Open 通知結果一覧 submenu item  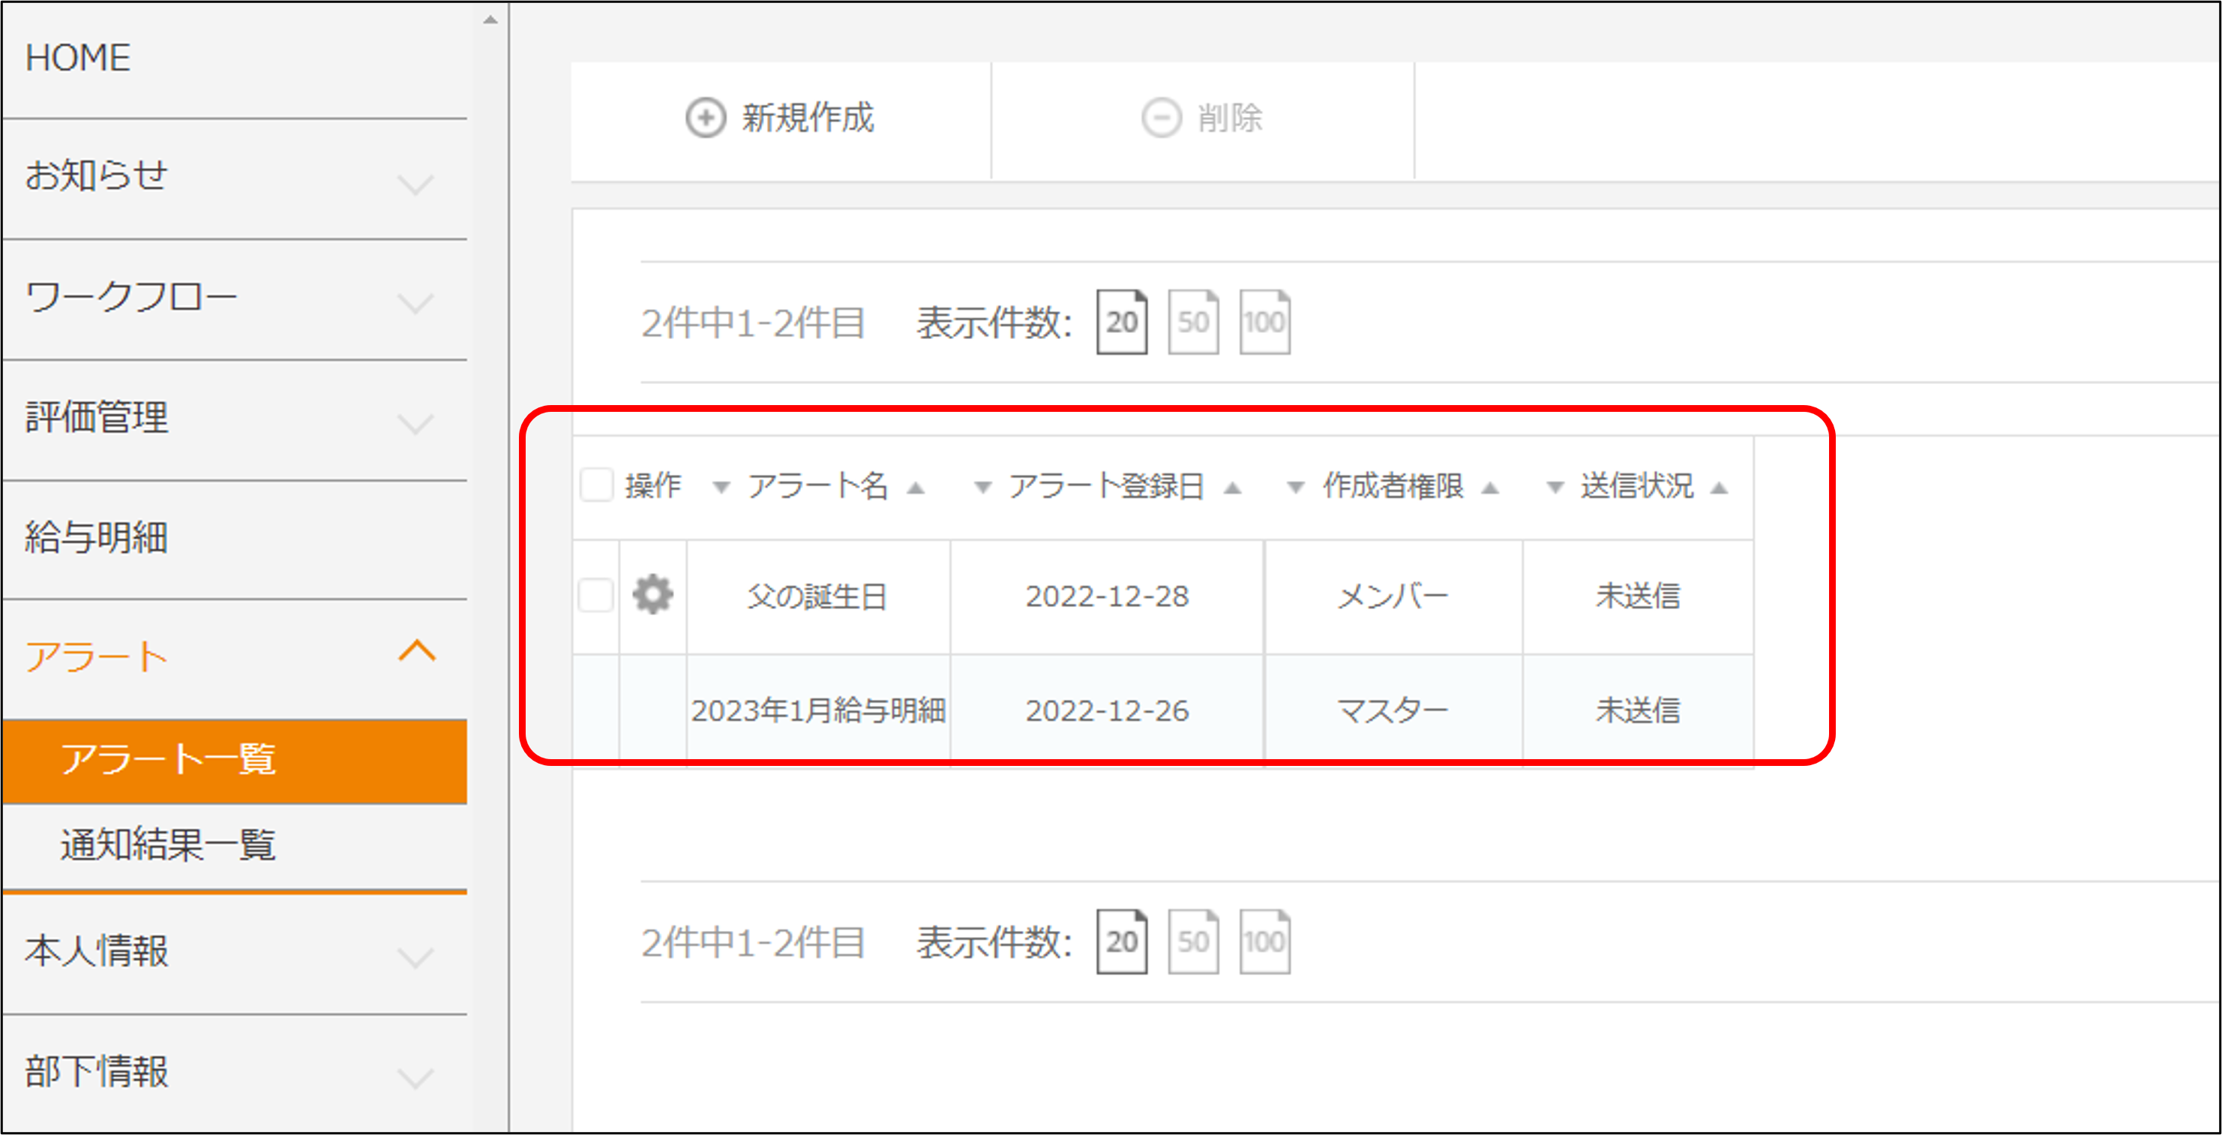(168, 844)
